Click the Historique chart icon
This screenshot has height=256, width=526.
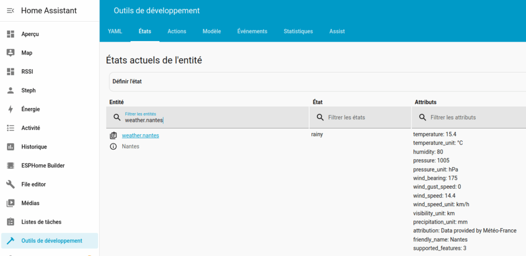pyautogui.click(x=10, y=147)
